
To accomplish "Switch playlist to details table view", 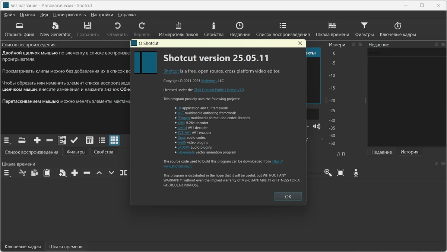I will click(89, 140).
